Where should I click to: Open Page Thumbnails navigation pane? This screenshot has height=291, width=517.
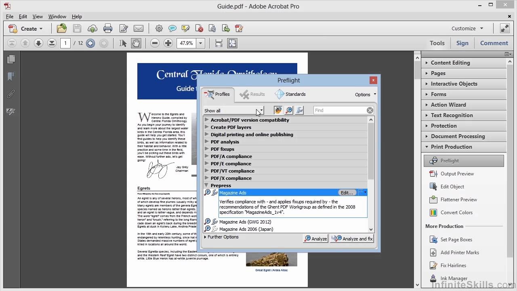coord(11,59)
